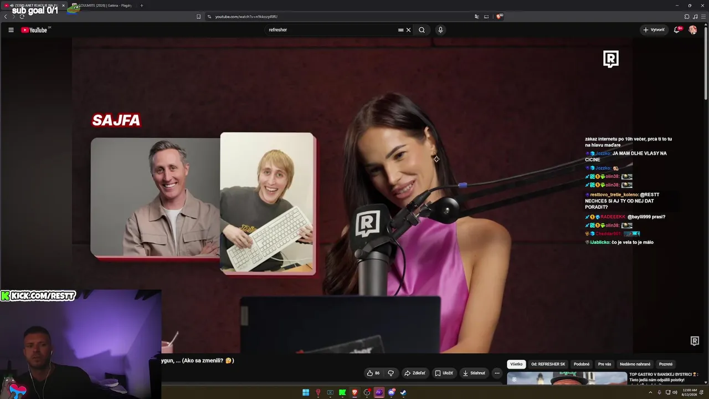This screenshot has height=399, width=709.
Task: Open the green app icon in taskbar
Action: pos(342,393)
